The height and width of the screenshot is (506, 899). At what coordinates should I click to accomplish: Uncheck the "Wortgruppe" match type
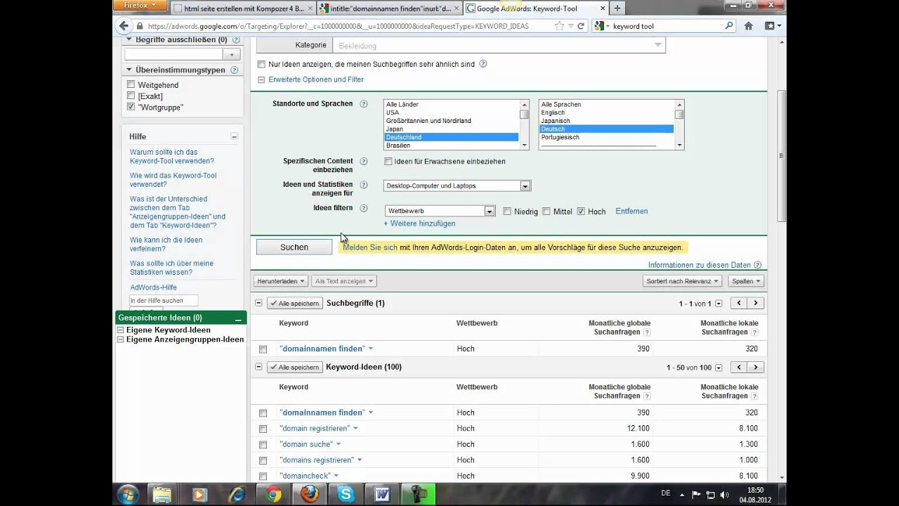click(131, 107)
